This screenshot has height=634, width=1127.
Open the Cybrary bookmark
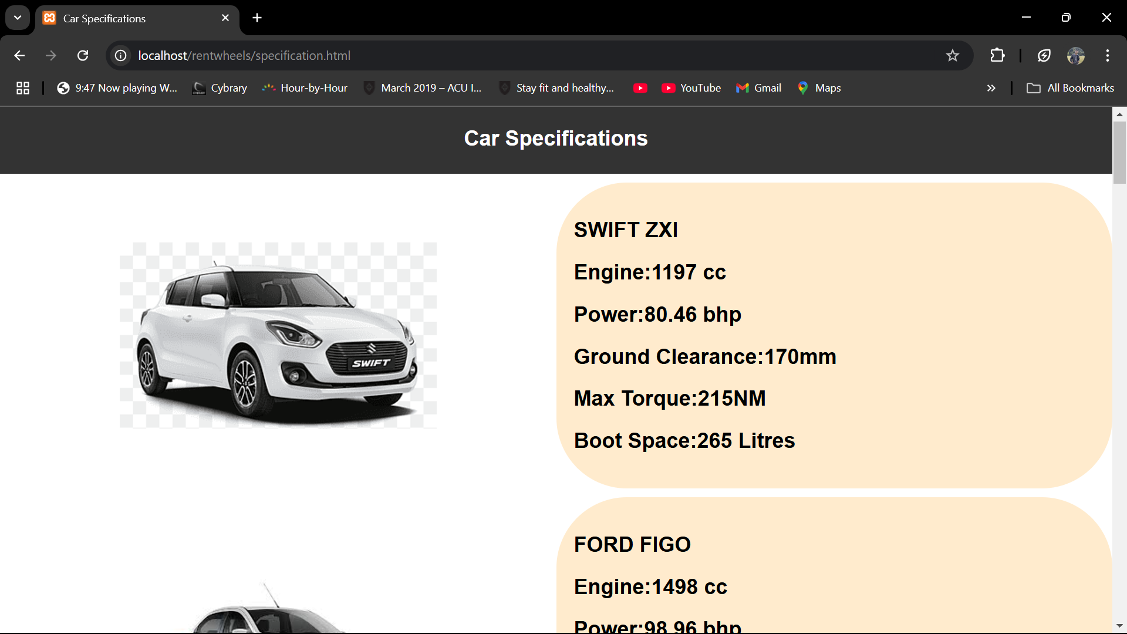click(220, 88)
